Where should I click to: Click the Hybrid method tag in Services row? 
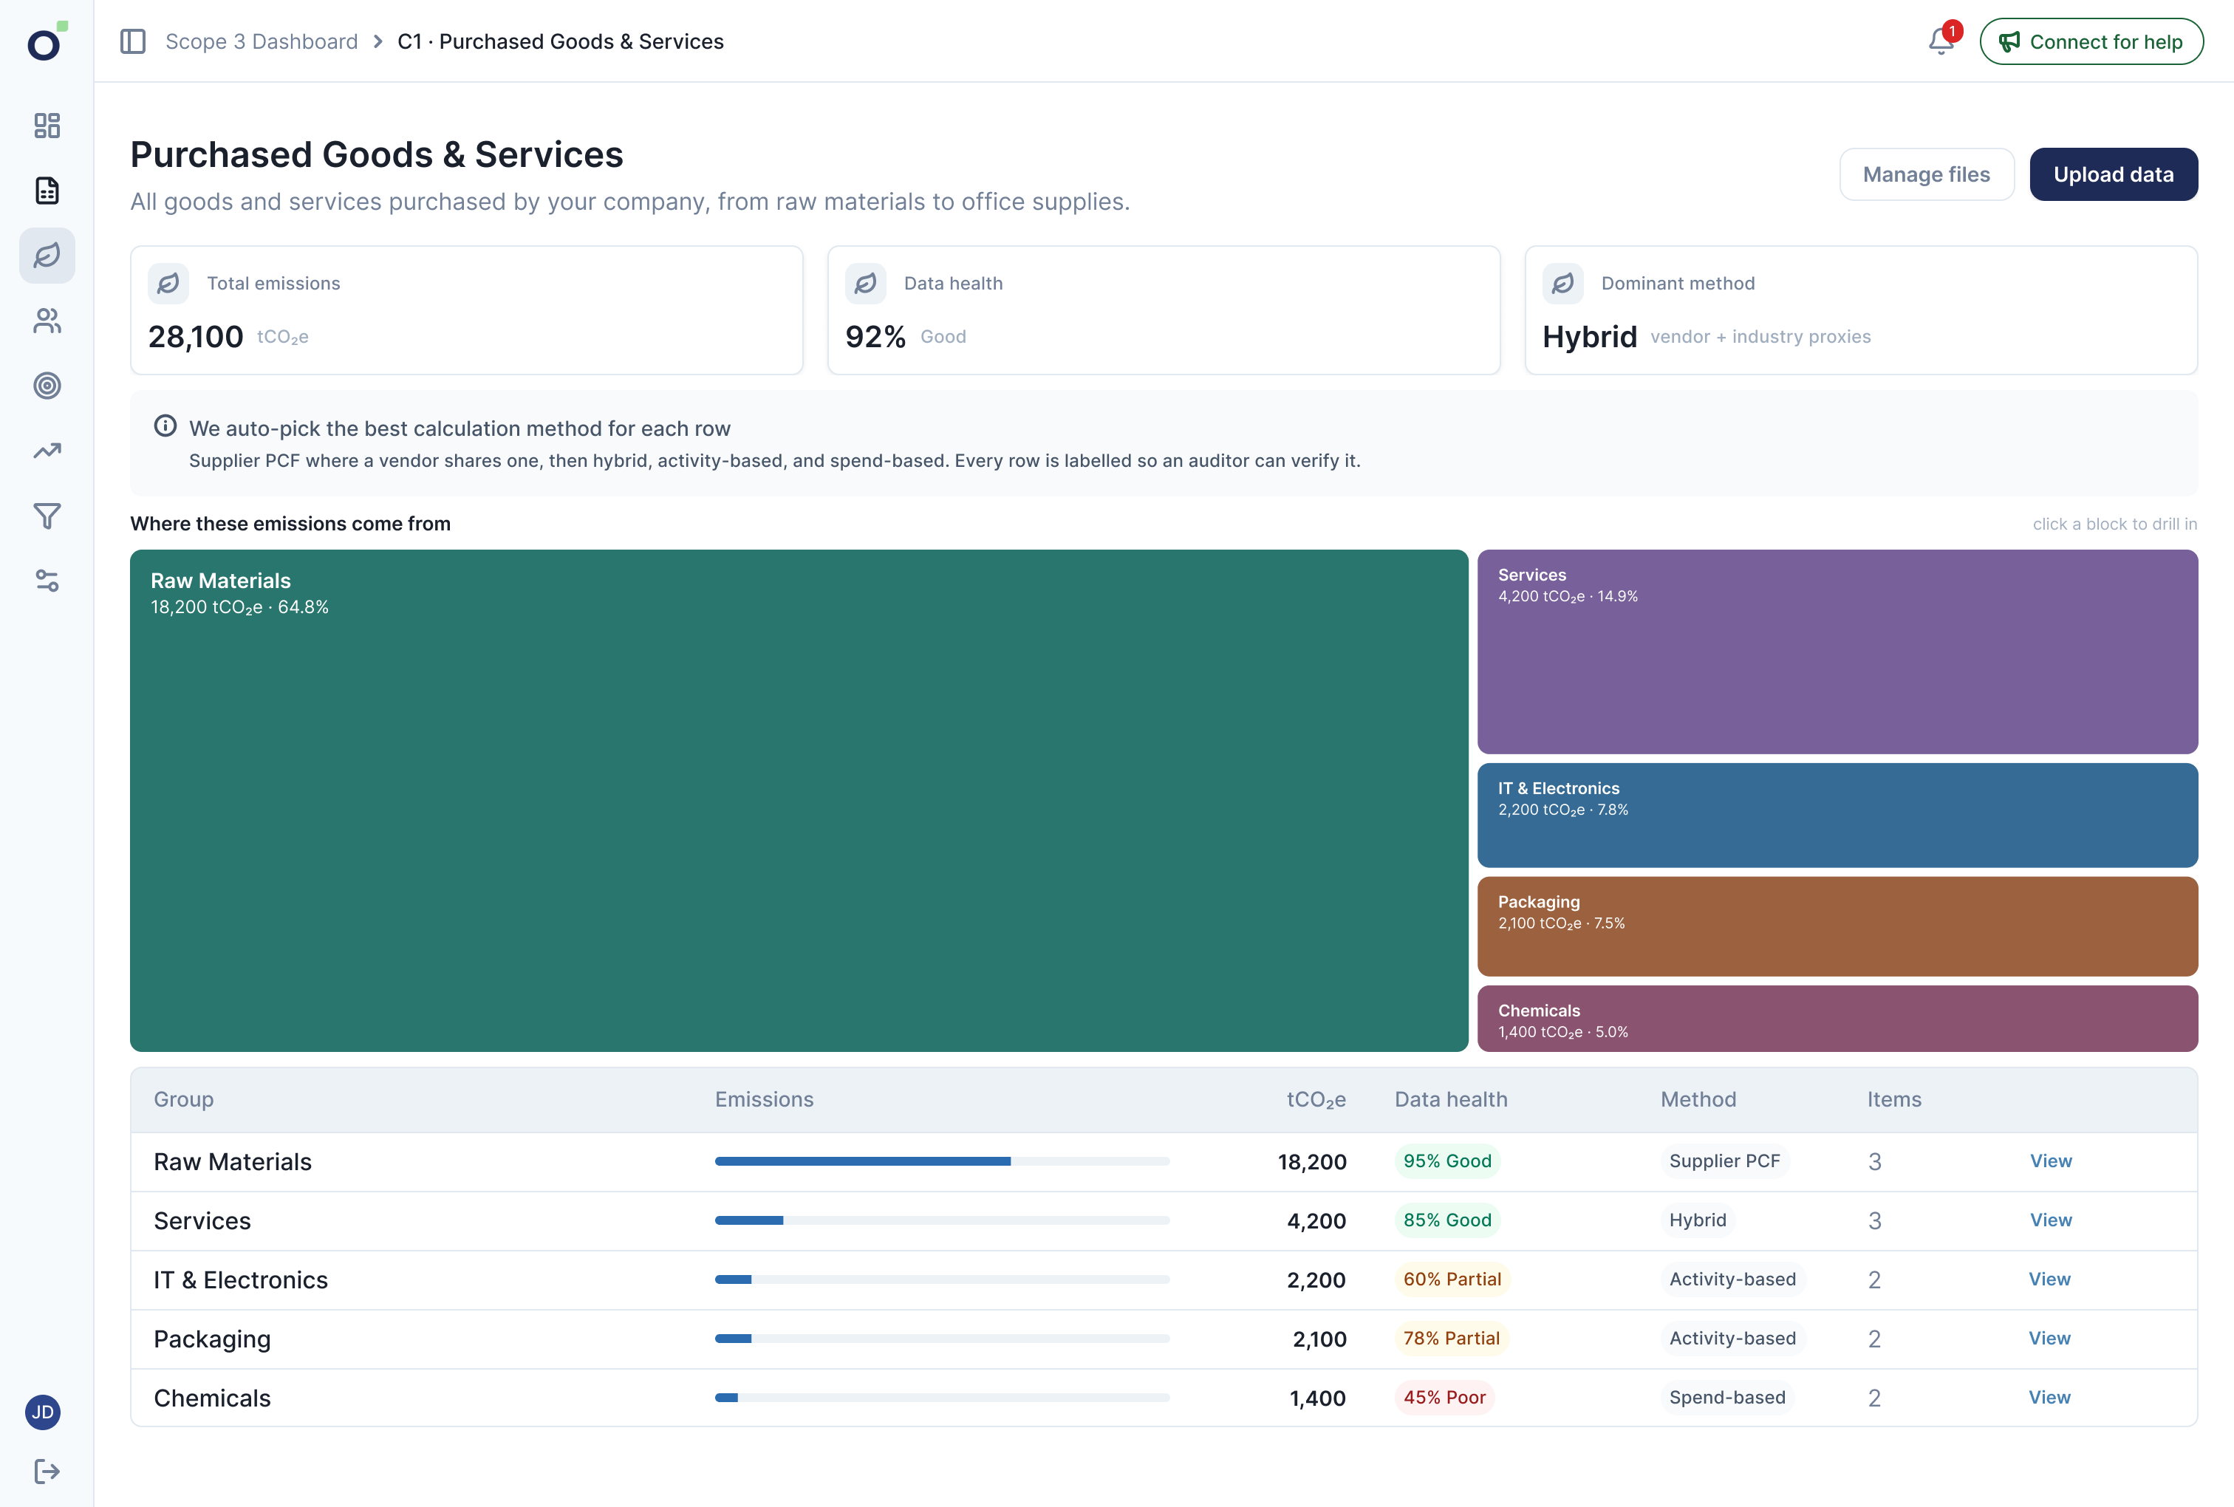click(x=1697, y=1220)
